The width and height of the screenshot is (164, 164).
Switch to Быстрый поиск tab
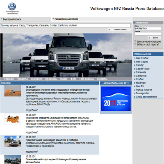pos(12,19)
